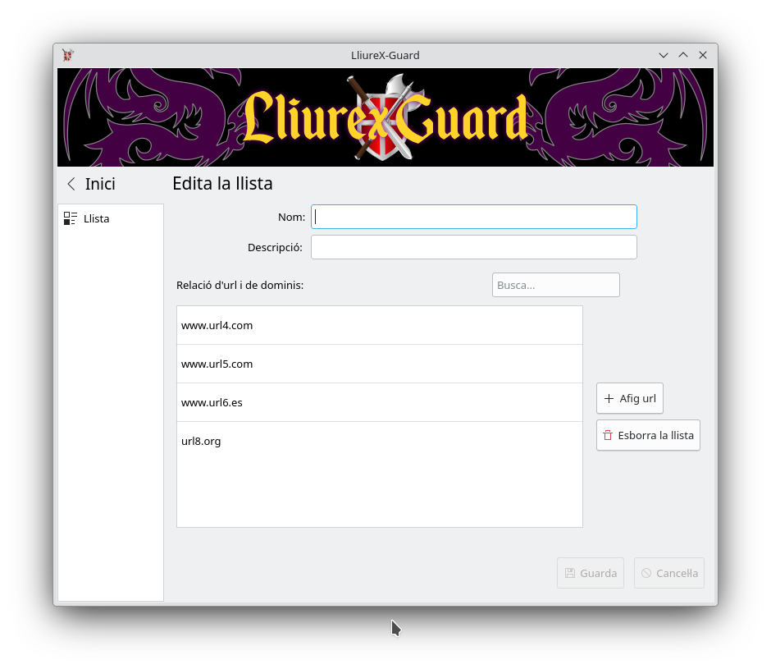Image resolution: width=771 pixels, height=669 pixels.
Task: Select the url8.org entry
Action: 380,441
